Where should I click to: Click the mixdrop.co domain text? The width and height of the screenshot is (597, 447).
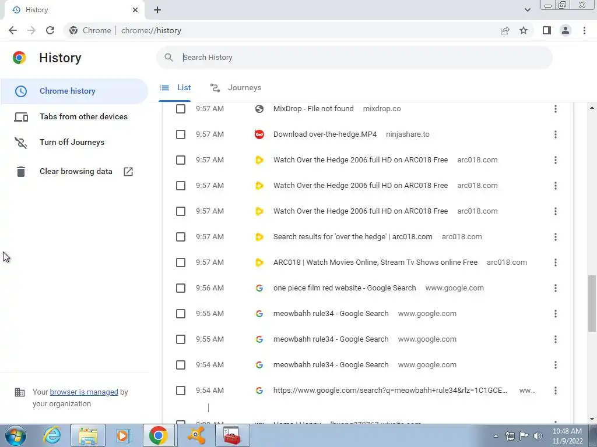tap(382, 109)
